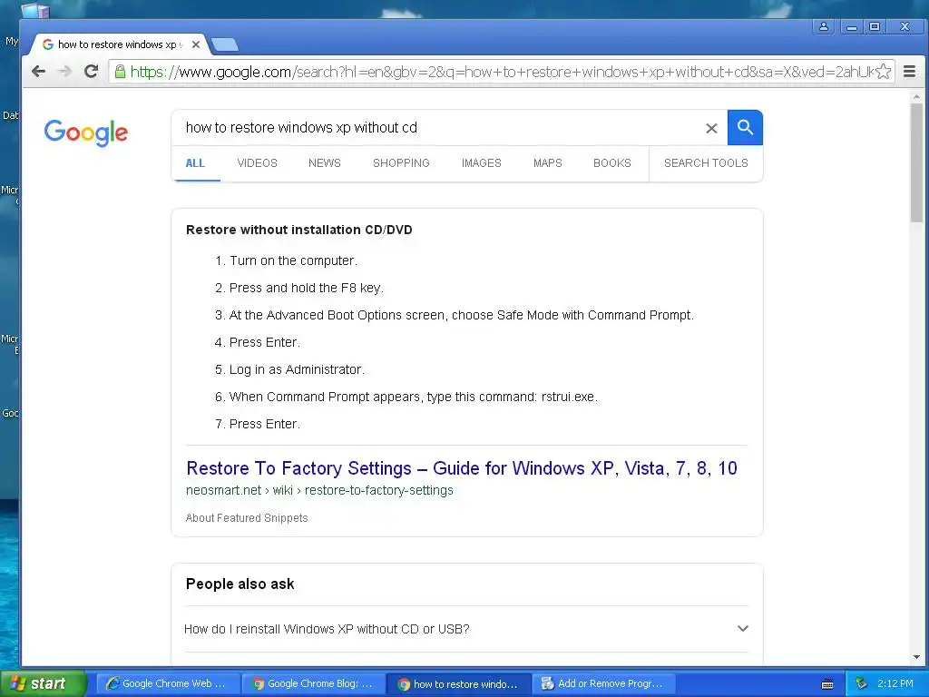
Task: Click the safely remove hardware tray icon
Action: [x=862, y=683]
